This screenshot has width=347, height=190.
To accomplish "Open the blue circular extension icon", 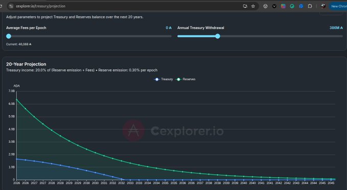I will pyautogui.click(x=301, y=6).
